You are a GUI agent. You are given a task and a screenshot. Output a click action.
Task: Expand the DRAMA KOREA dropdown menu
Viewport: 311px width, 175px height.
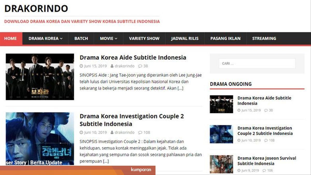tap(45, 39)
